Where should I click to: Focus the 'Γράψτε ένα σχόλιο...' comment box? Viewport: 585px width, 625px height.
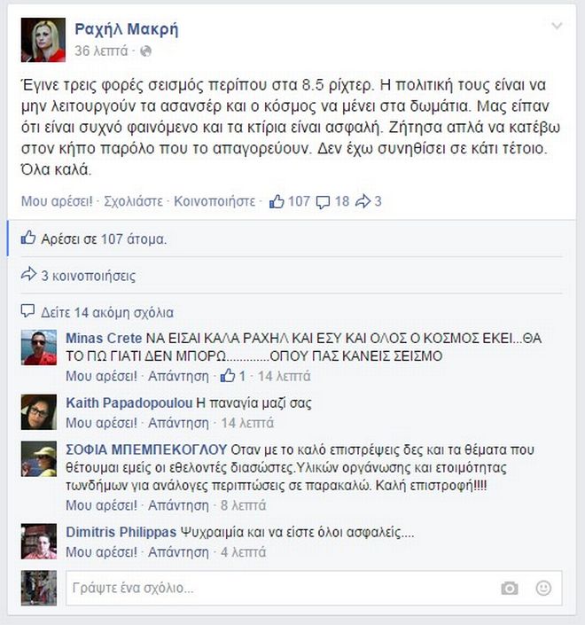[x=314, y=588]
